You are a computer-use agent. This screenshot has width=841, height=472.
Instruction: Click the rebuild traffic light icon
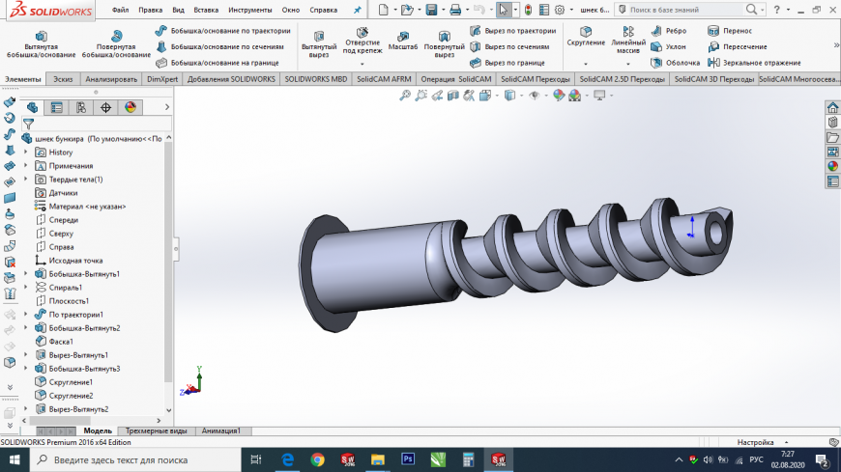click(x=529, y=10)
